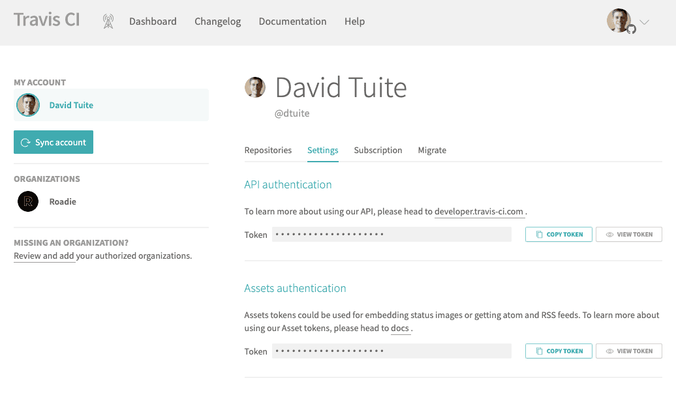Open the Help menu item
Image resolution: width=676 pixels, height=393 pixels.
(x=354, y=21)
